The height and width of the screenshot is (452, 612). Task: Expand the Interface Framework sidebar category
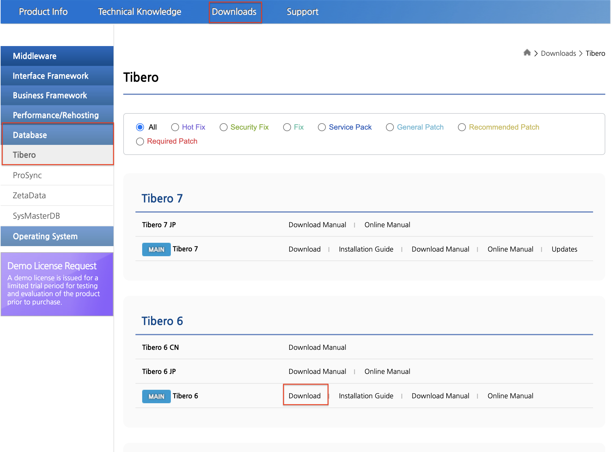point(57,76)
